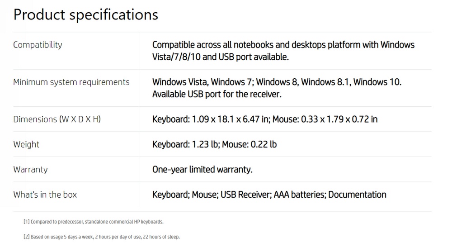Select the Dimensions (W X D X H) label
This screenshot has height=252, width=452.
pyautogui.click(x=57, y=119)
